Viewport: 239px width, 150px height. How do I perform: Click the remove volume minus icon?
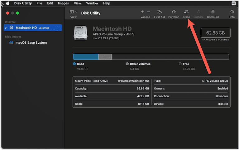pos(148,12)
